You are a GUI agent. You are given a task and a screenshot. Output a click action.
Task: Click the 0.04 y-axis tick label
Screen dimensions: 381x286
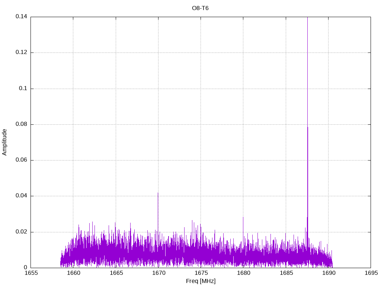tap(21, 196)
